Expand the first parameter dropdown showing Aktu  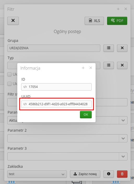[123, 120]
